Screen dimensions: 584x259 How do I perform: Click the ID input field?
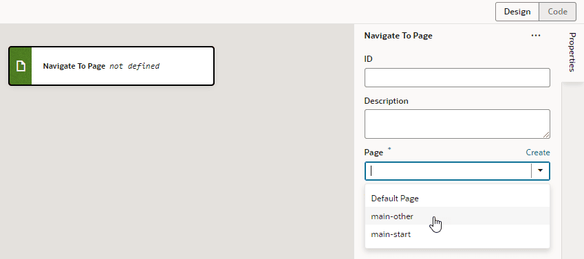tap(457, 78)
